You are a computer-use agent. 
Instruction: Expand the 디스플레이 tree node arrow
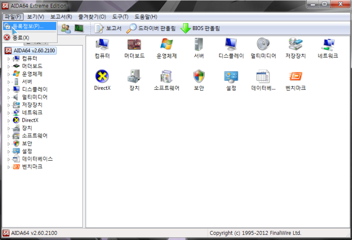[9, 90]
